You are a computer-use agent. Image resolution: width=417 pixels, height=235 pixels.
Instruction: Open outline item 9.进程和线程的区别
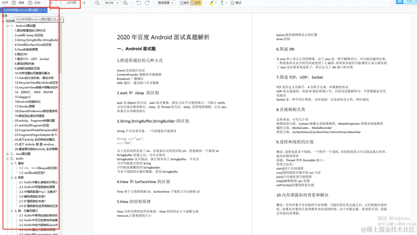coord(27,68)
